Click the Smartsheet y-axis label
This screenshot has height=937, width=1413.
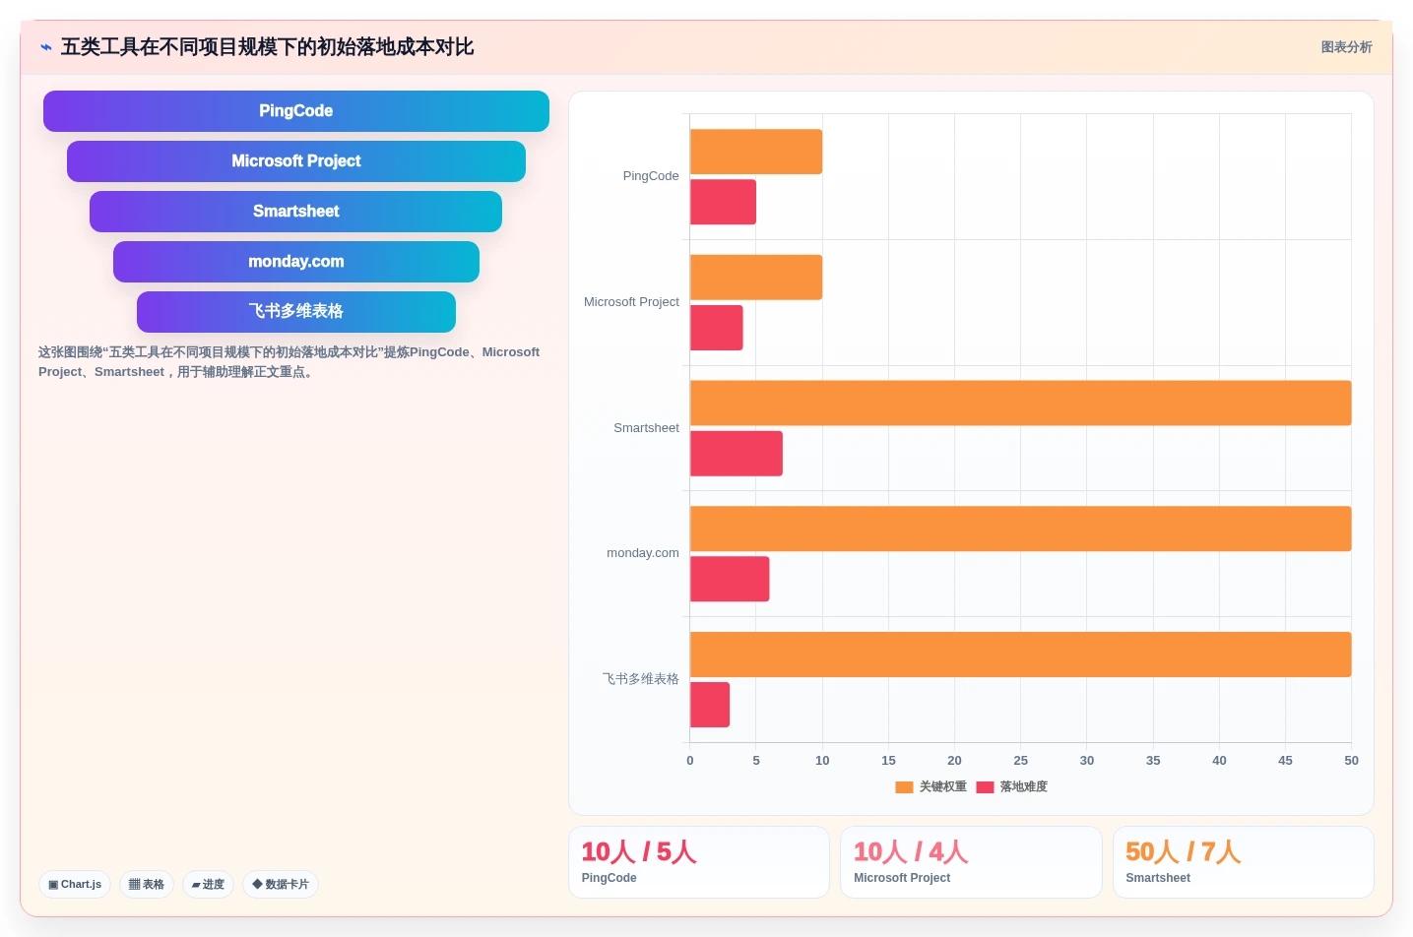(x=646, y=428)
